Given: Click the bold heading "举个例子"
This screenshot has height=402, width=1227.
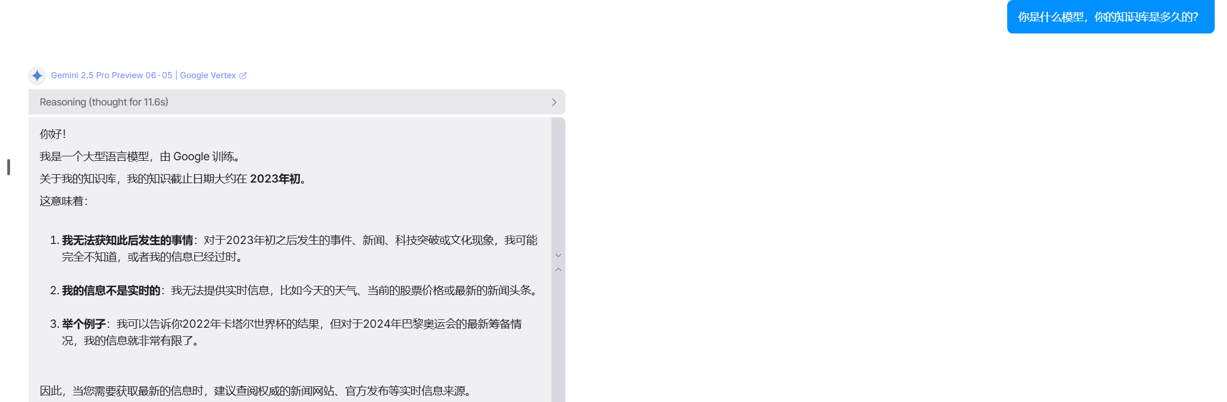Looking at the screenshot, I should (x=84, y=324).
